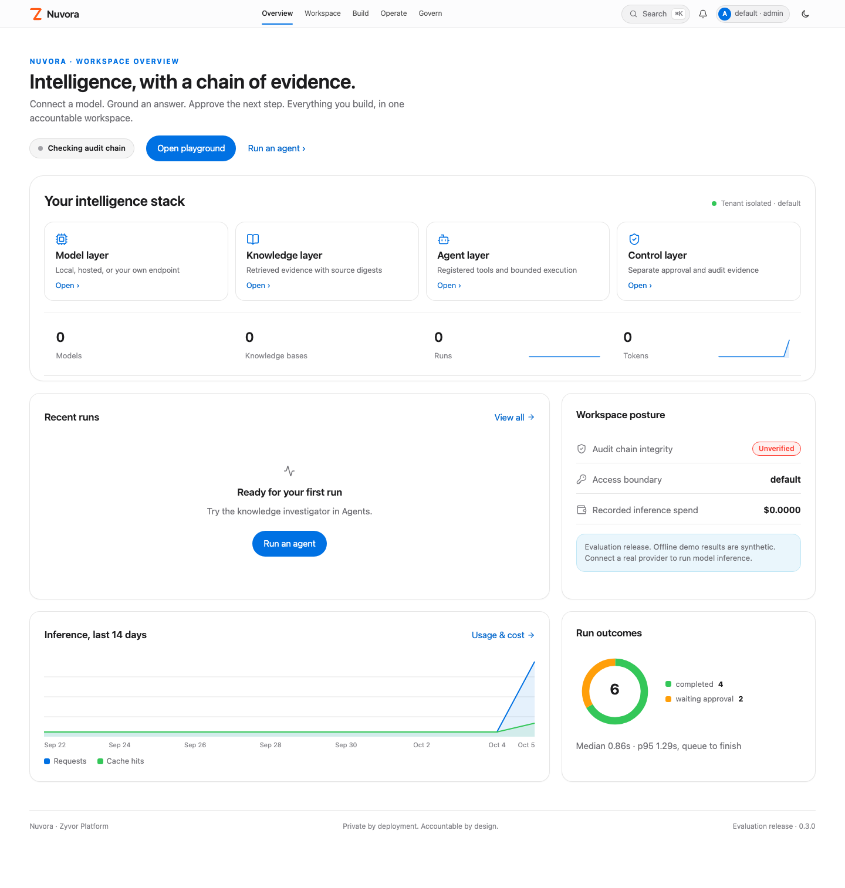Click the Tokens sparkline chart
The image size is (845, 888).
coord(754,348)
